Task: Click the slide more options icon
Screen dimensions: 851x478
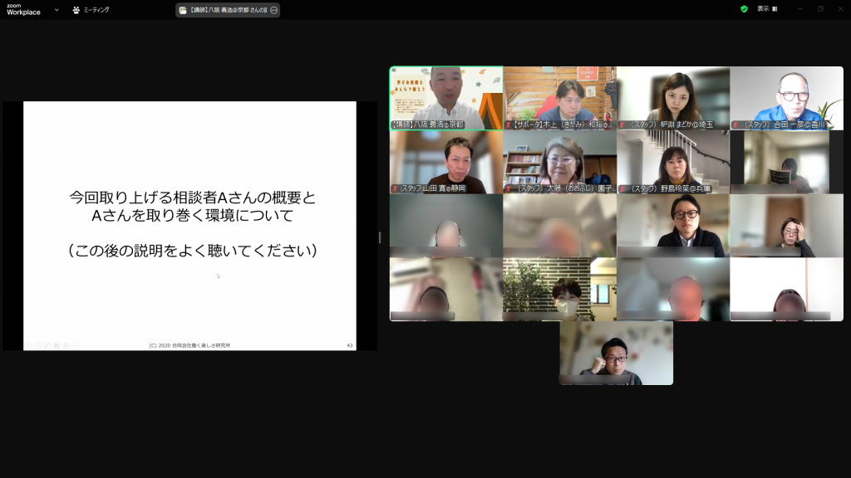Action: [x=76, y=344]
